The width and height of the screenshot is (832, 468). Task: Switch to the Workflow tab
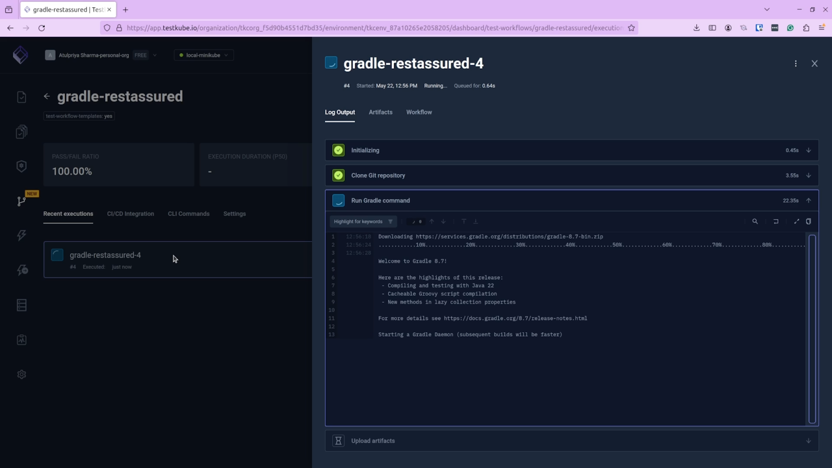point(419,112)
